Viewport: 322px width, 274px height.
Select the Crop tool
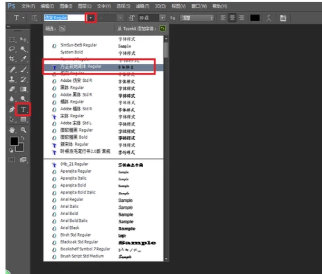click(12, 59)
